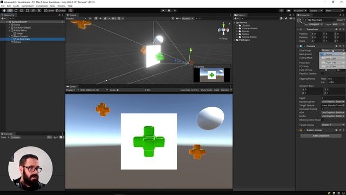The height and width of the screenshot is (195, 346).
Task: Open the Game view resolution dropdown
Action: coord(94,90)
